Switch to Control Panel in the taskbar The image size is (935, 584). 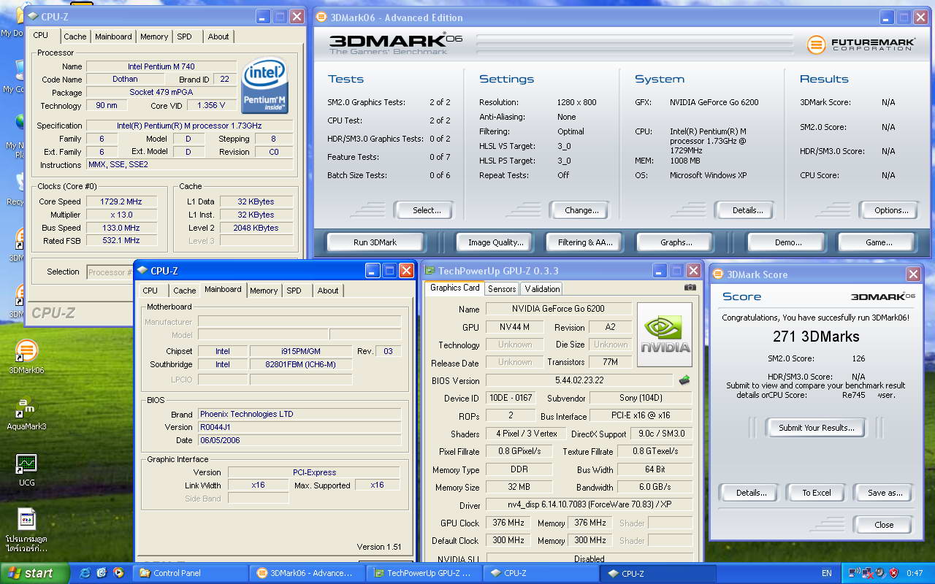pyautogui.click(x=189, y=573)
